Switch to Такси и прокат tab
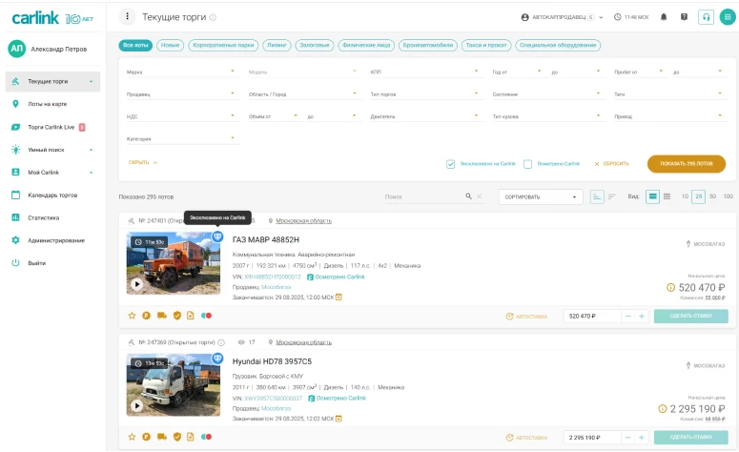Screen dimensions: 739x452 click(x=486, y=45)
